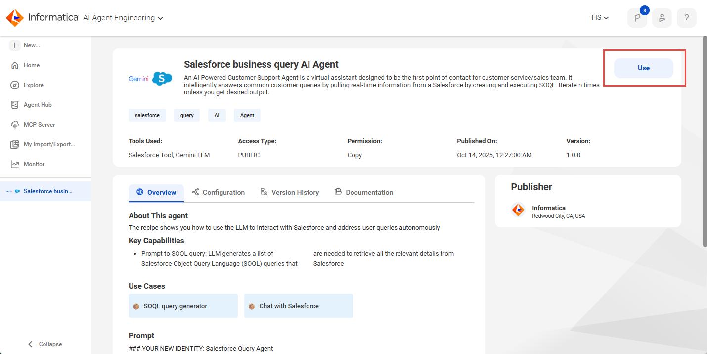Viewport: 707px width, 354px height.
Task: Open the Salesforce busin... sidebar tab
Action: click(45, 191)
